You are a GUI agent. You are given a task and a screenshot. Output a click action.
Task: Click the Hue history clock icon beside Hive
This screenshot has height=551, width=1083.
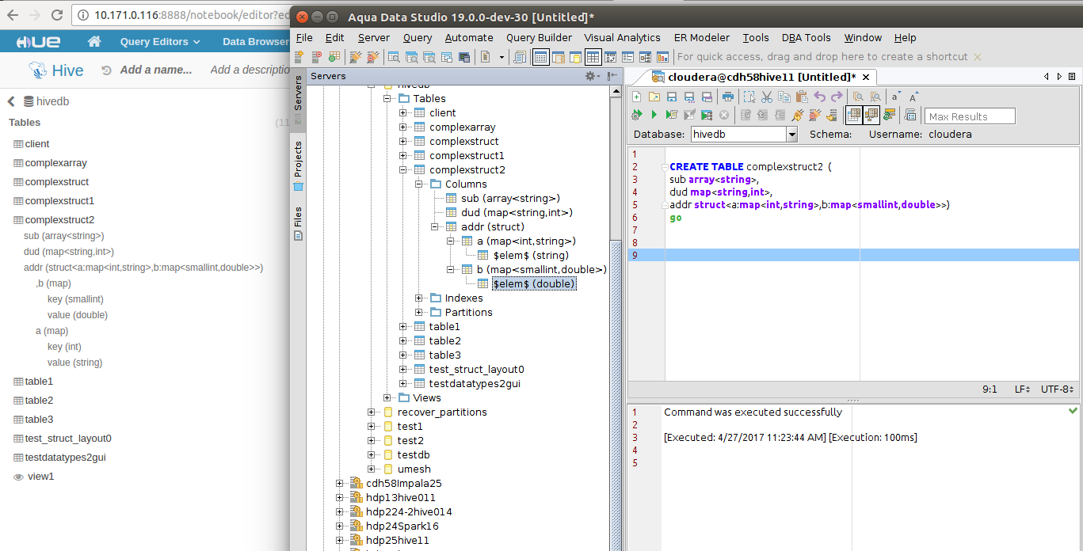tap(106, 70)
